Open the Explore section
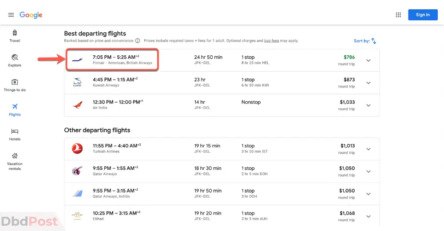This screenshot has width=444, height=231. coord(15,61)
